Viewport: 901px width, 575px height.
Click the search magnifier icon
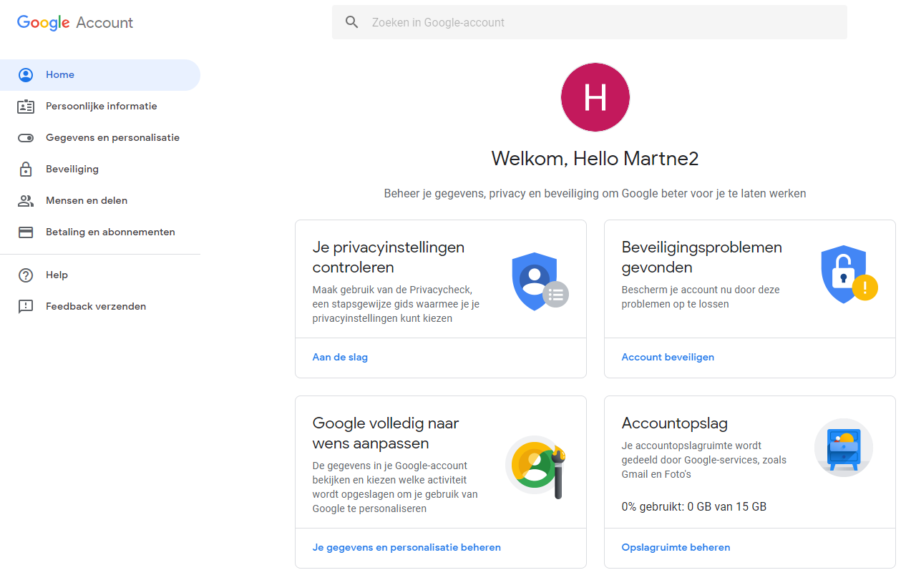click(351, 22)
